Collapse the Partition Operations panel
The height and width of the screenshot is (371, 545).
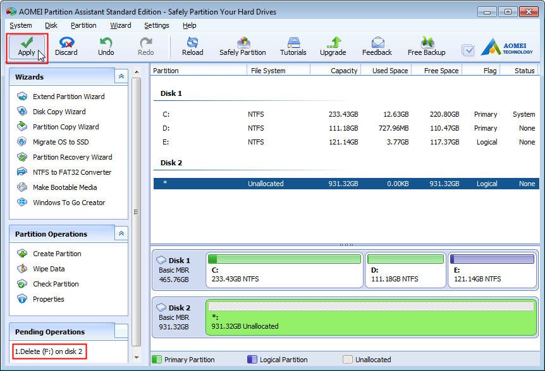(x=121, y=233)
